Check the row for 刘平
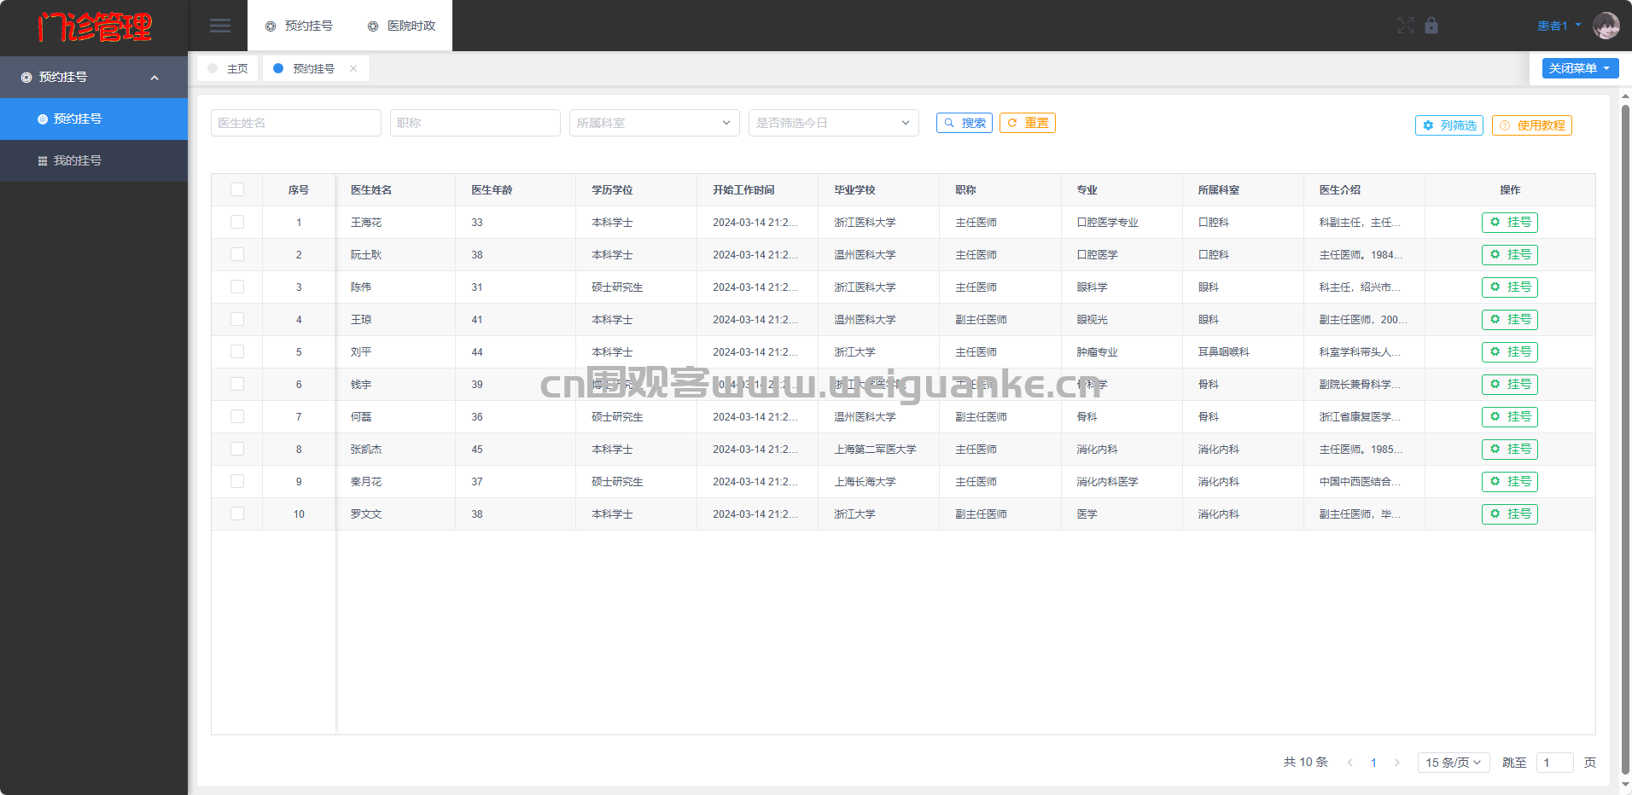1632x795 pixels. 237,351
